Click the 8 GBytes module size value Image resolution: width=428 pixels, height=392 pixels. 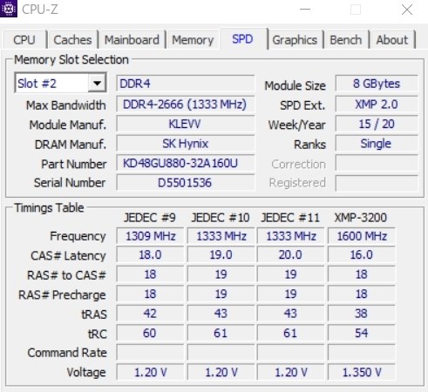(x=377, y=84)
